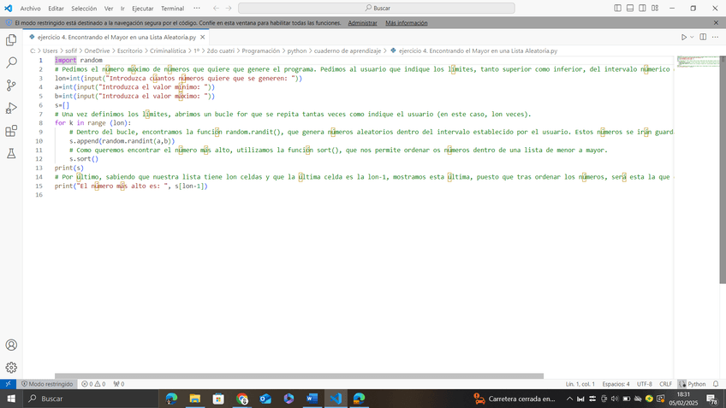Open the Source Control view
Screen dimensions: 726x408
coord(11,86)
